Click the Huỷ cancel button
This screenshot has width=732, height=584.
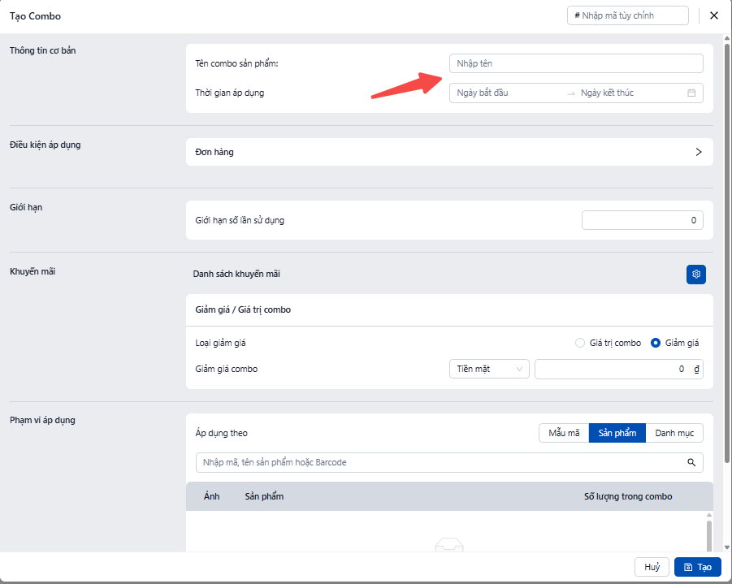pos(652,567)
